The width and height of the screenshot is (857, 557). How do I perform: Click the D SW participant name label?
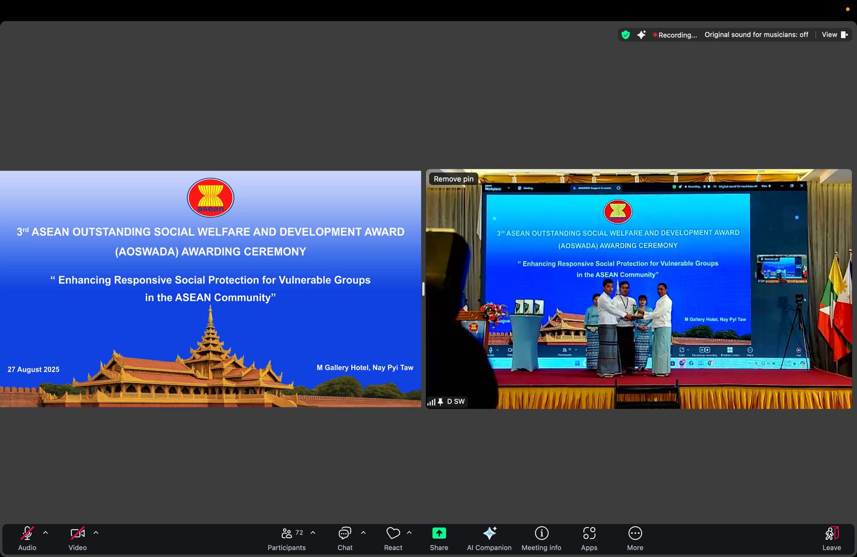[x=456, y=402]
